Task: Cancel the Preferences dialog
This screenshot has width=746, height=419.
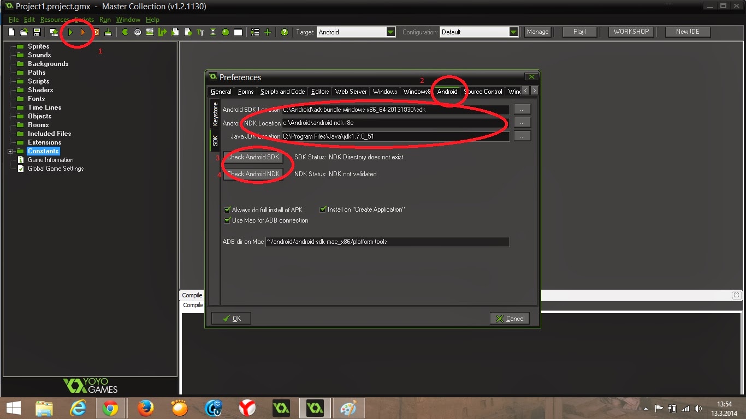Action: click(510, 319)
